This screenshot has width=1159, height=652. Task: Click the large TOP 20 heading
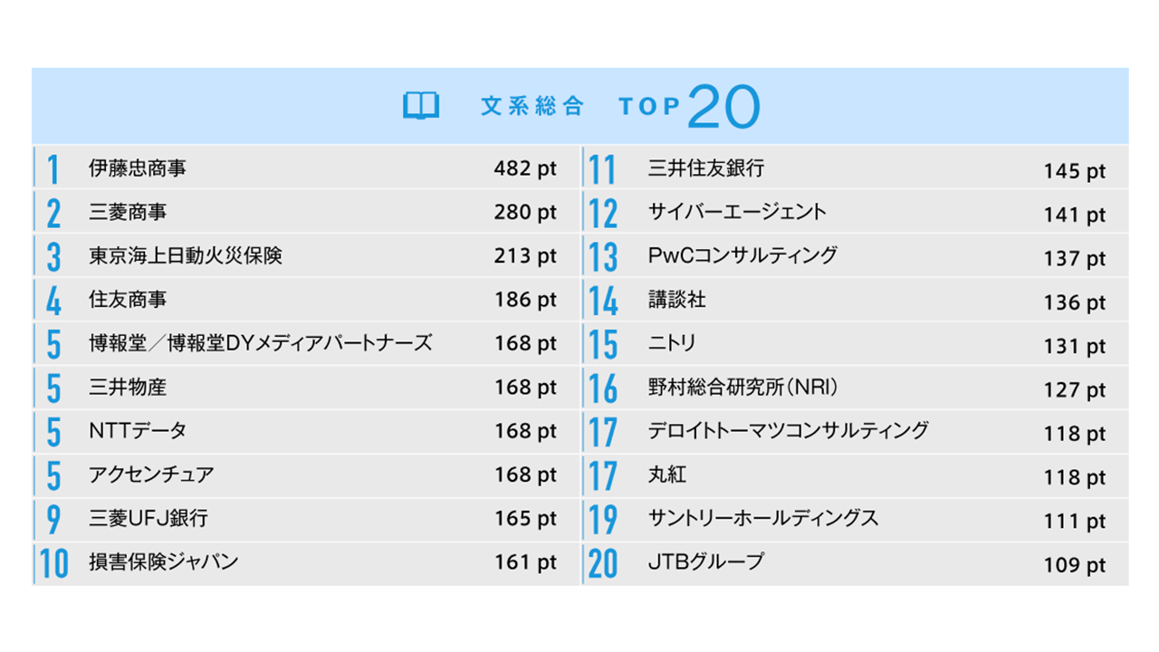point(689,107)
